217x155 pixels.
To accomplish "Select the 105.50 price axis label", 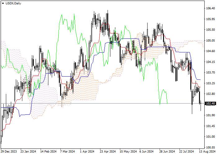I will 210,30.
